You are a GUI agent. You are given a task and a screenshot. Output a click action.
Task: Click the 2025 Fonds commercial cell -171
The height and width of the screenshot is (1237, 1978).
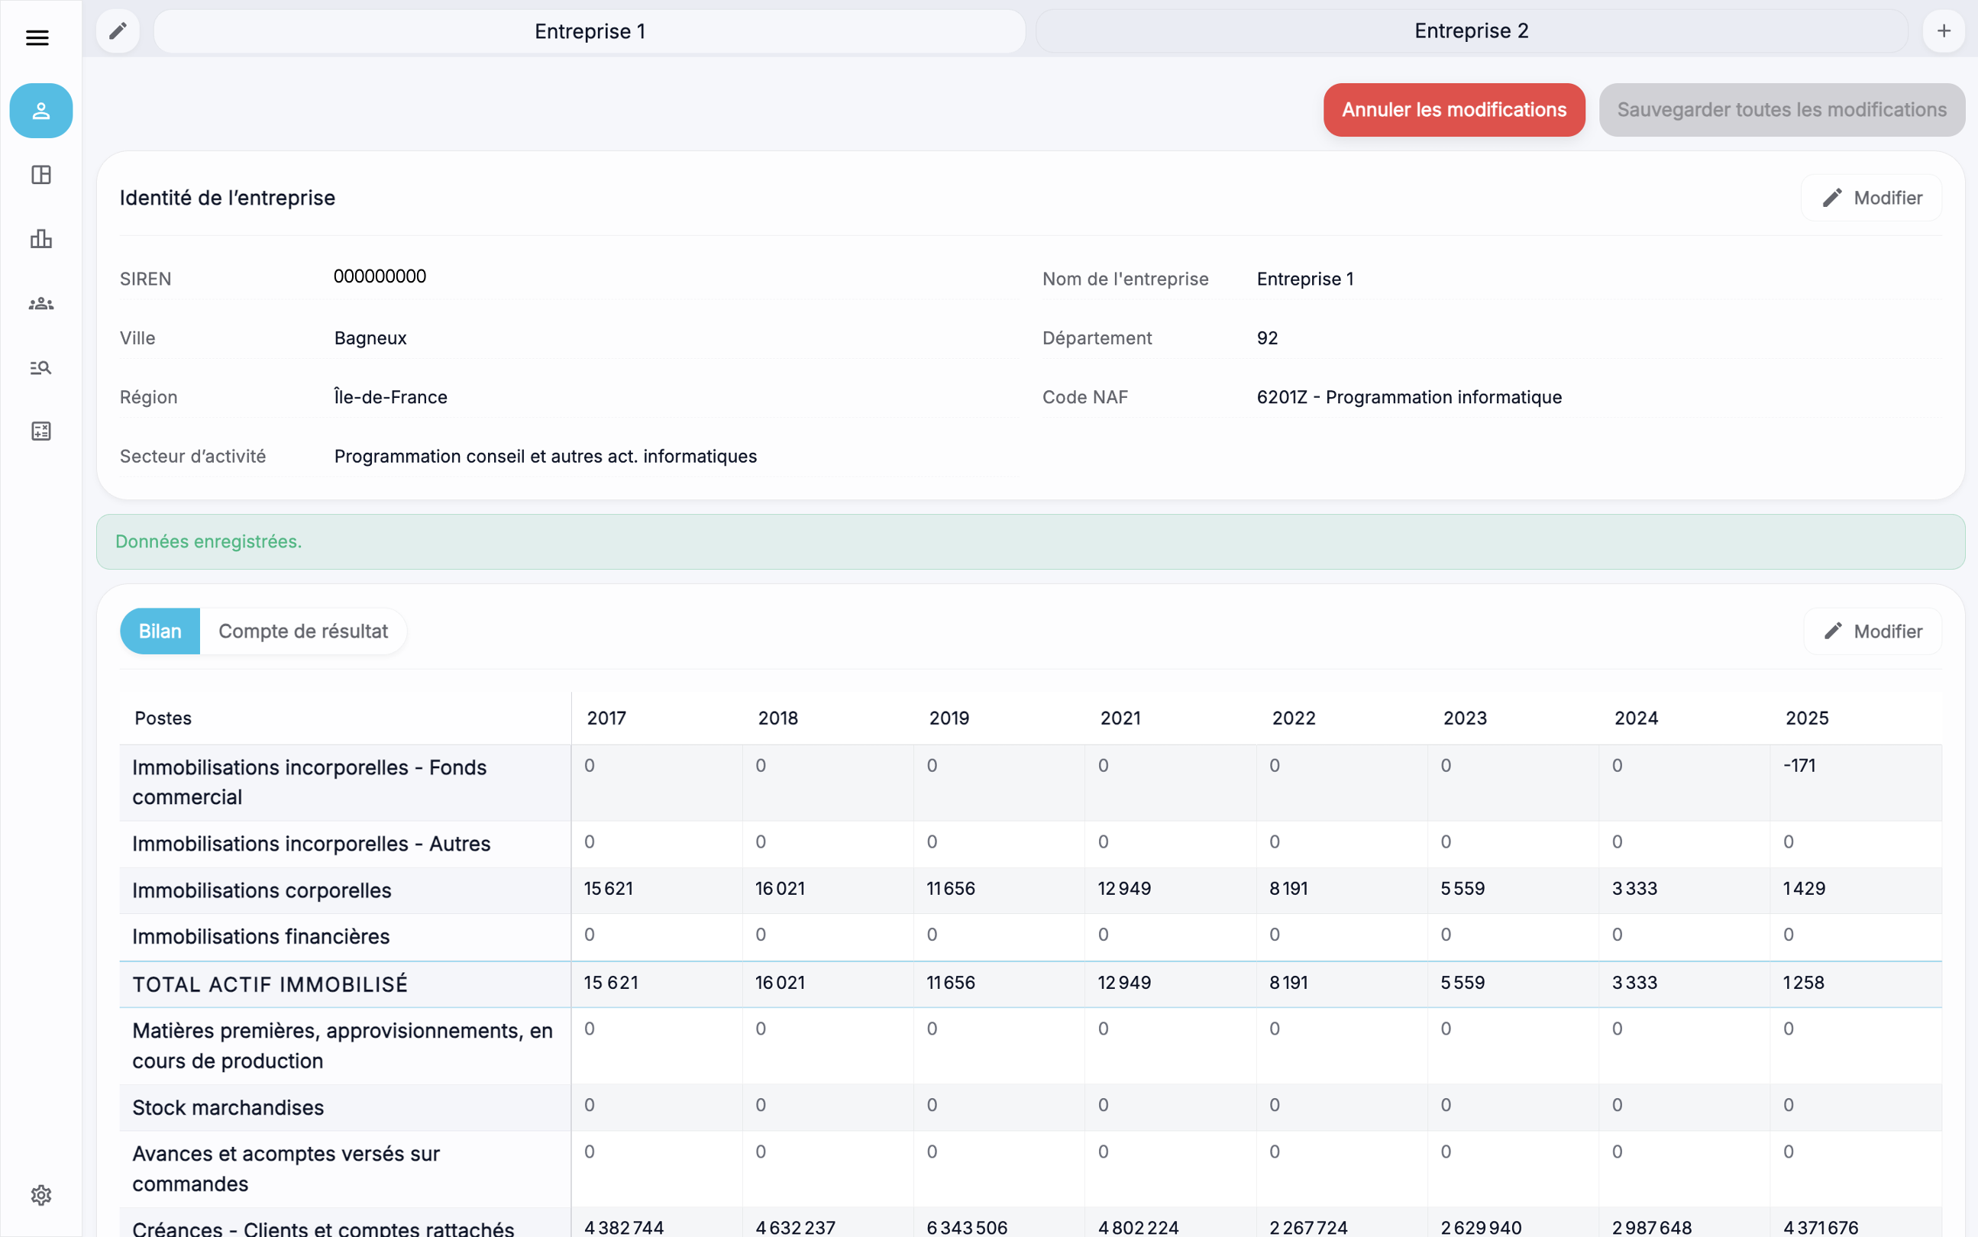[x=1799, y=766]
